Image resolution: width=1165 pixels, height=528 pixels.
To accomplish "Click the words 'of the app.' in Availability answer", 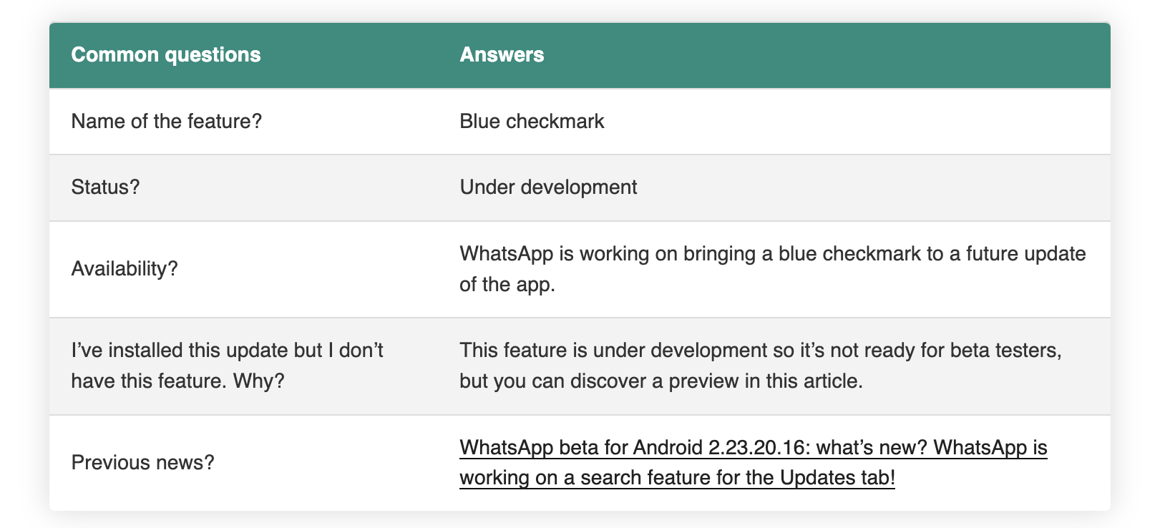I will (x=507, y=285).
